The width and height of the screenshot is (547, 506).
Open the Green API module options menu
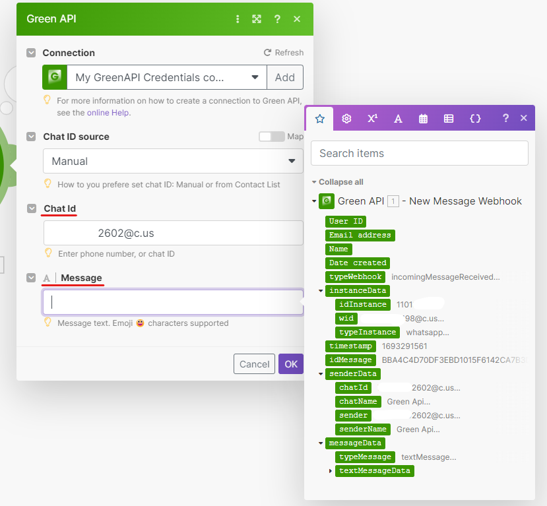[x=238, y=19]
